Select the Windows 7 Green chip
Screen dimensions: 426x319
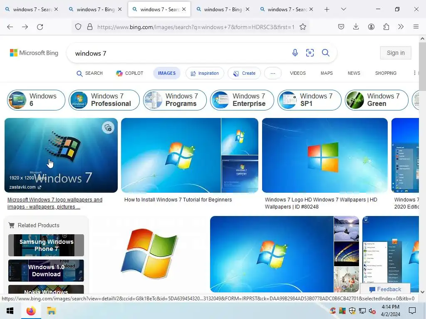coord(376,100)
